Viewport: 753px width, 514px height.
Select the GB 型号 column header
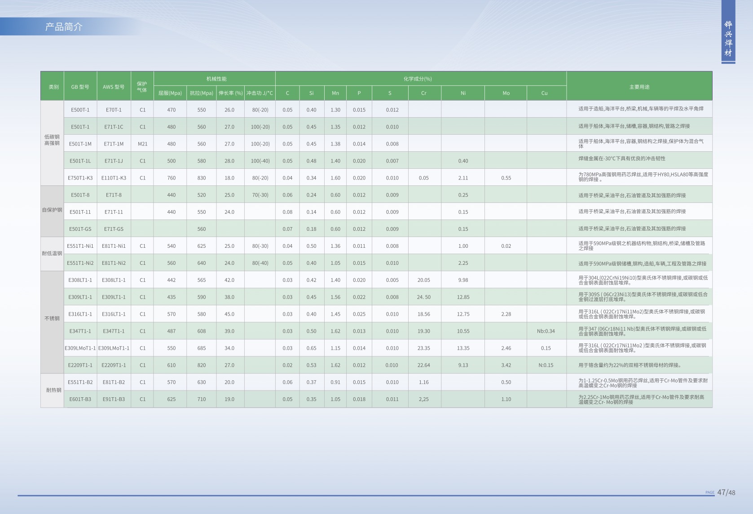click(80, 87)
